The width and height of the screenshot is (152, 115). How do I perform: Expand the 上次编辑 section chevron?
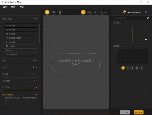[x=36, y=81]
